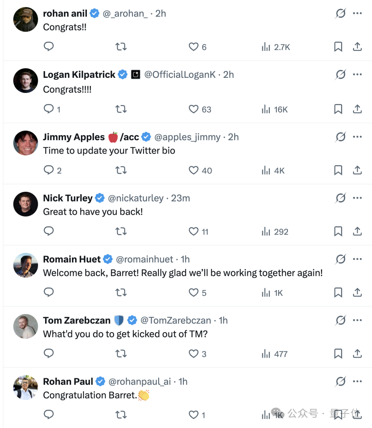Viewport: 372px width, 428px height.
Task: Open more options for rohan anil's reply
Action: coord(358,13)
